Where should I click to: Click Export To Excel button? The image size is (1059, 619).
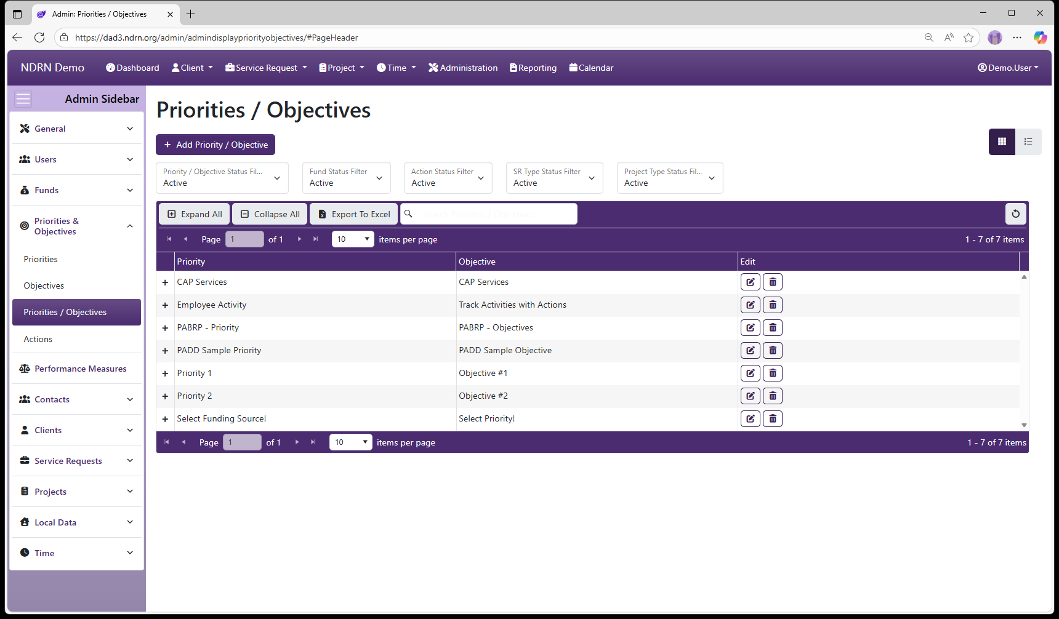coord(354,214)
